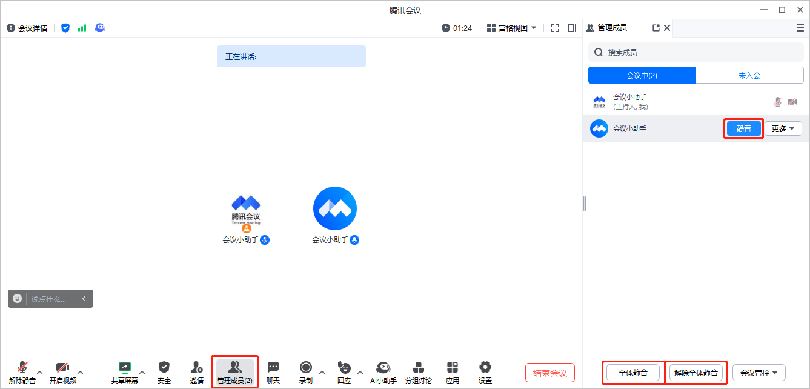
Task: Unmute all participants (解除全体静音)
Action: [x=696, y=373]
